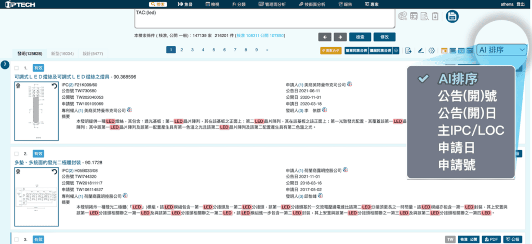This screenshot has width=532, height=244.
Task: Click the round save search icon
Action: (451, 16)
